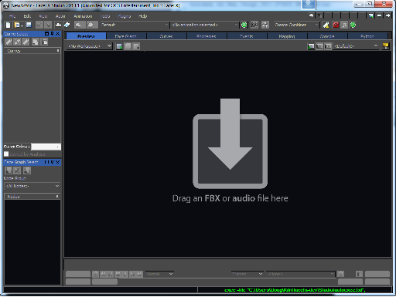Click the camera icon with green arrow

click(311, 46)
